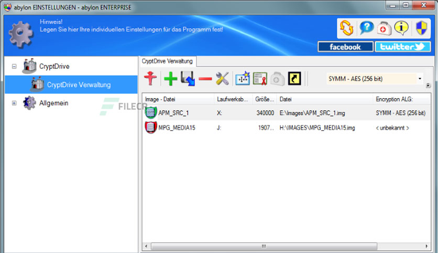
Task: Open the facebook button
Action: click(x=345, y=47)
